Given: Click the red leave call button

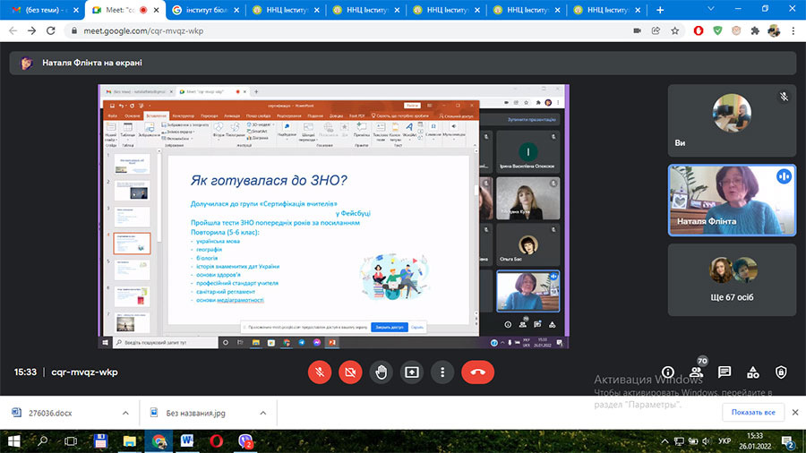Looking at the screenshot, I should pyautogui.click(x=477, y=372).
